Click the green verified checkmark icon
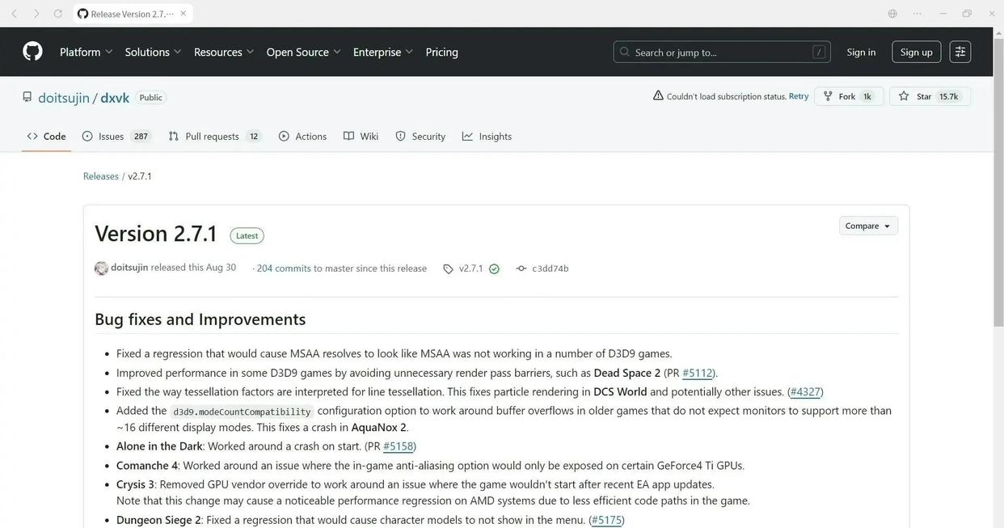Viewport: 1004px width, 528px height. coord(494,268)
